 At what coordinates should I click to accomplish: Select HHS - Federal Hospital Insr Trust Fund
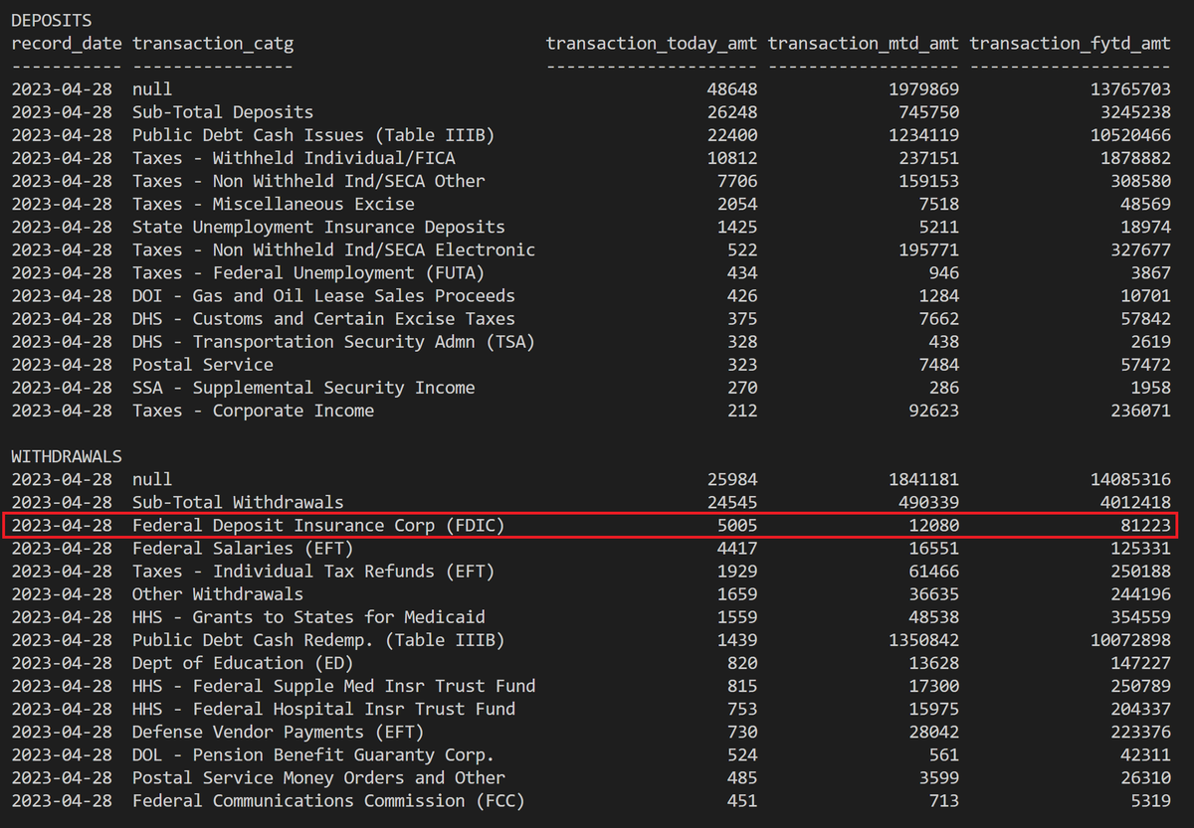(x=323, y=708)
